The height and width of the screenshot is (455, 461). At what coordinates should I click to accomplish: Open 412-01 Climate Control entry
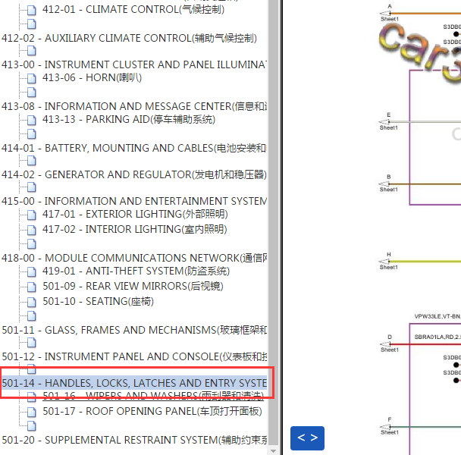click(133, 9)
